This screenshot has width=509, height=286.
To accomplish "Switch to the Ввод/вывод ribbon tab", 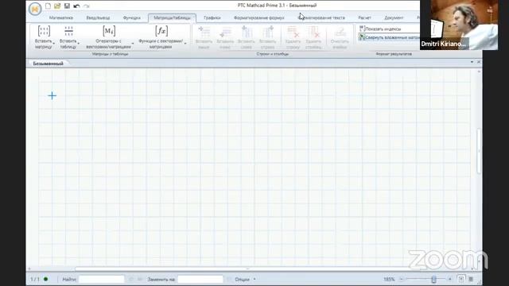I will (x=98, y=17).
